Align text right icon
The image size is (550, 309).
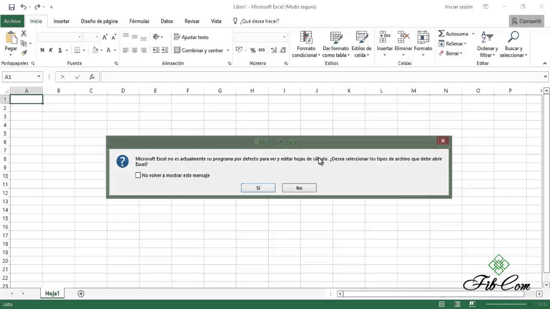[x=144, y=50]
